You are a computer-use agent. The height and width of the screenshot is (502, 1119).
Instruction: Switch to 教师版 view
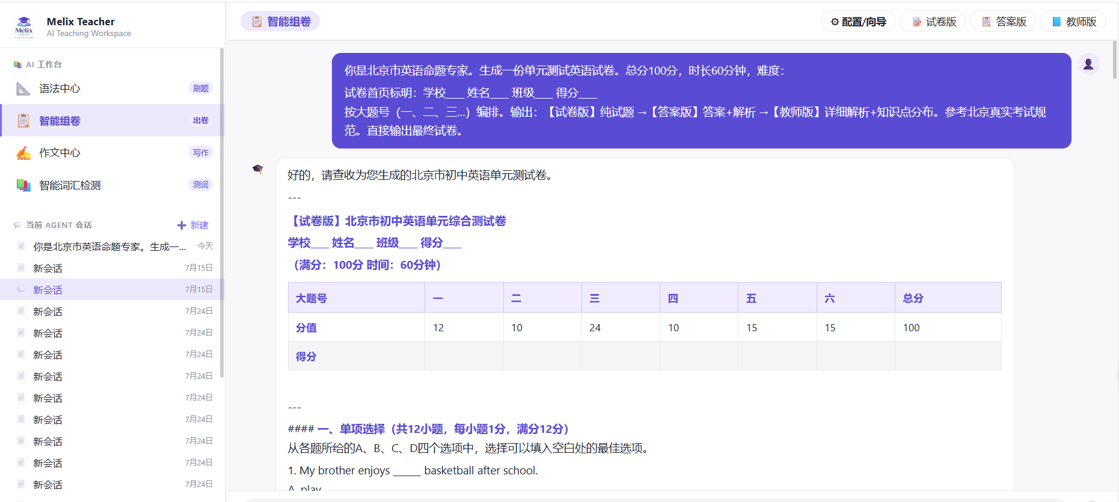pos(1073,22)
